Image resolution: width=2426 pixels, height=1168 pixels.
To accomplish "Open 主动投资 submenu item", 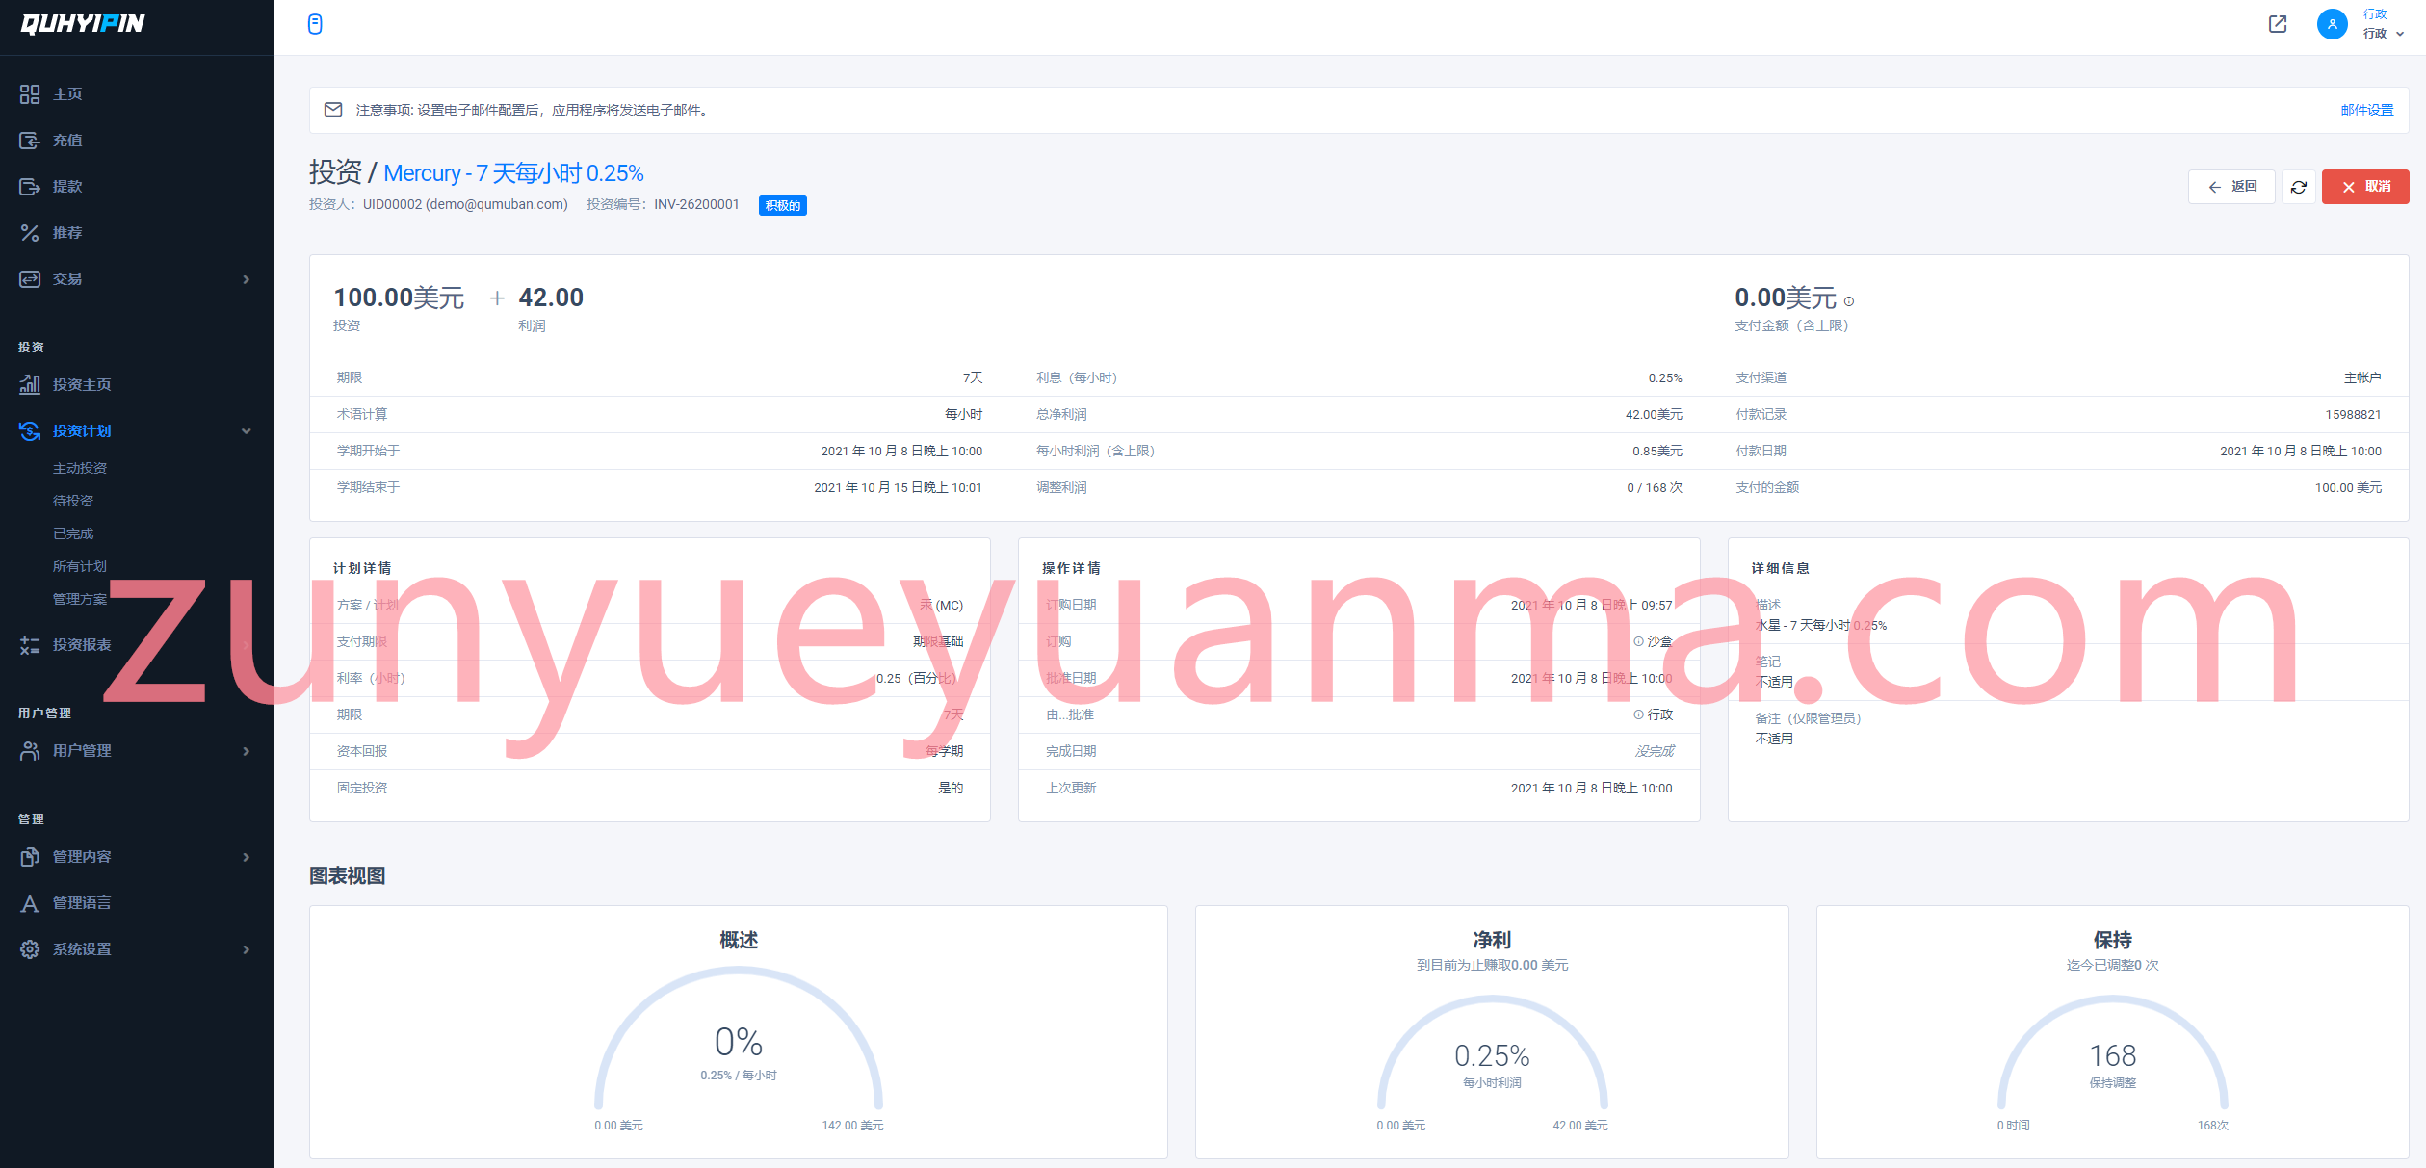I will click(x=80, y=468).
